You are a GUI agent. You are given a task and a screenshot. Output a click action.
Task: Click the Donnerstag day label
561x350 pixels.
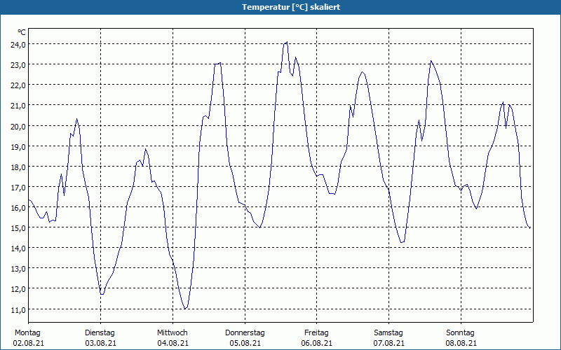[245, 332]
